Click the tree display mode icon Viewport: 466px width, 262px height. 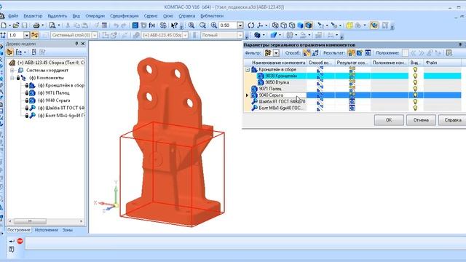(9, 52)
